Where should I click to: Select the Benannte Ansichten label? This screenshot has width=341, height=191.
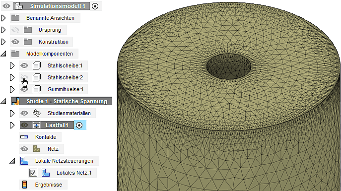50,18
